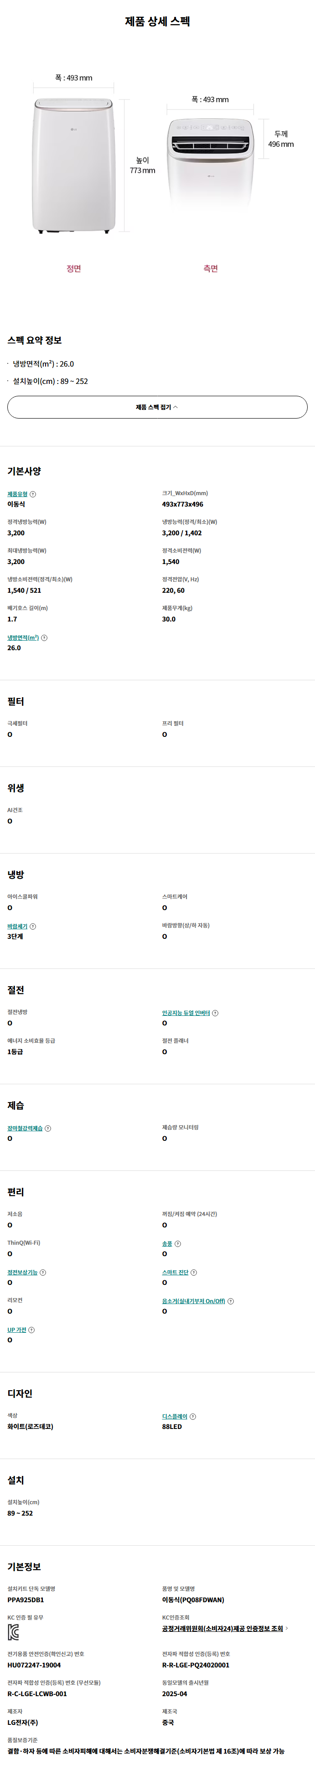315x1765 pixels.
Task: Click info icon beside 정전보상기능
Action: tap(43, 1273)
